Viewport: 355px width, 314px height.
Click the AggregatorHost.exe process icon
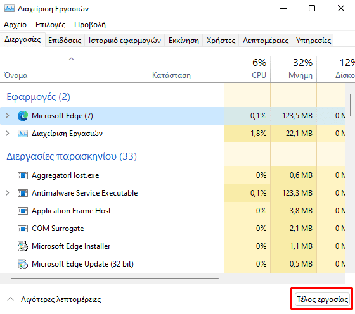(x=23, y=175)
